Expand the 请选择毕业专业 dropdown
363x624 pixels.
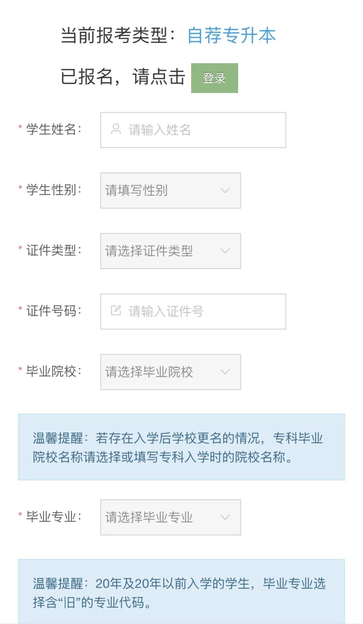pyautogui.click(x=161, y=517)
